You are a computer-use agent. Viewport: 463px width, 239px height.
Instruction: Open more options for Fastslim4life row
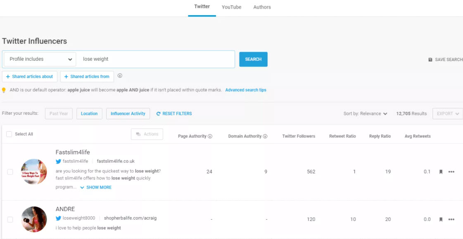point(451,172)
